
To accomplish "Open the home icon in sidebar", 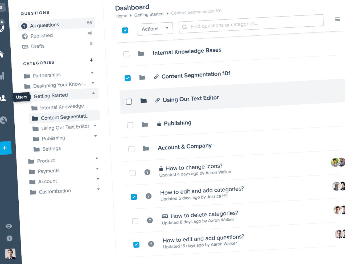I will [x=2, y=54].
